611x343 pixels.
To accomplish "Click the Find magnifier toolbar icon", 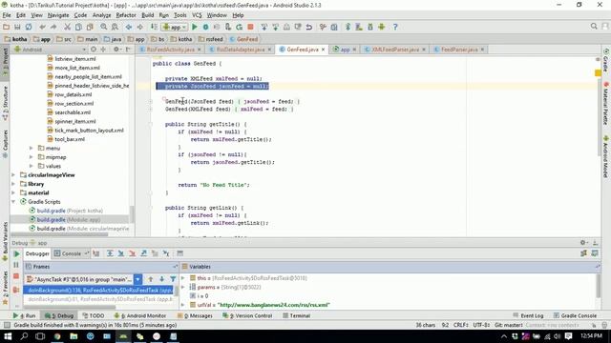I will [104, 27].
